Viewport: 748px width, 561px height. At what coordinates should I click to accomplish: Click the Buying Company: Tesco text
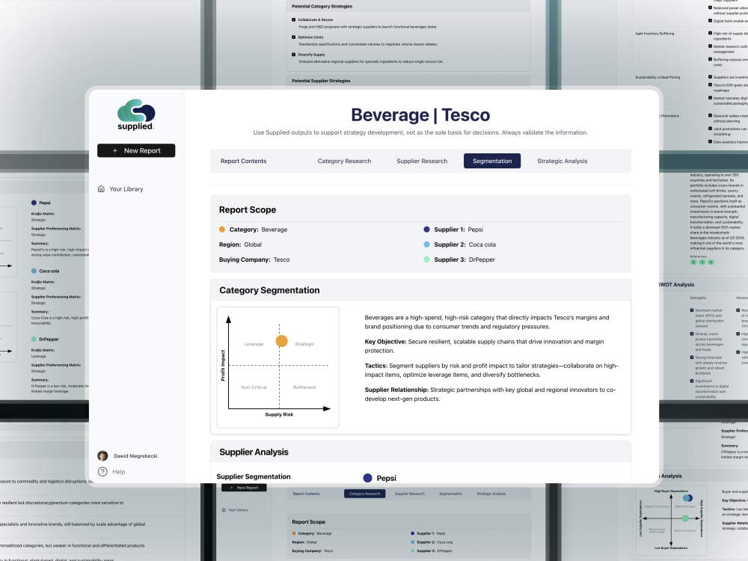[x=254, y=260]
